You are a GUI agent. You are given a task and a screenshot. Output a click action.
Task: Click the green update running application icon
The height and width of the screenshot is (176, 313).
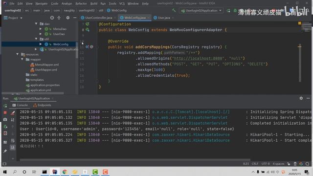5,127
